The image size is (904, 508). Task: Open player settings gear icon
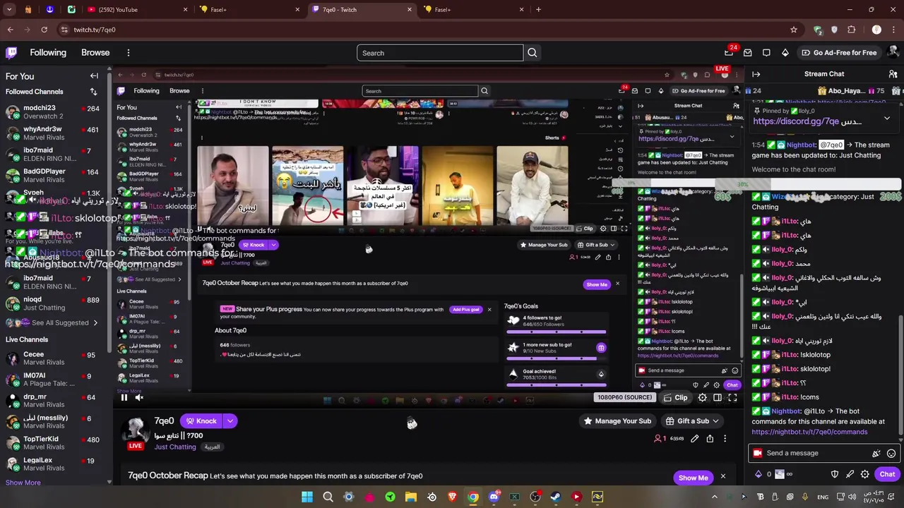(x=702, y=398)
